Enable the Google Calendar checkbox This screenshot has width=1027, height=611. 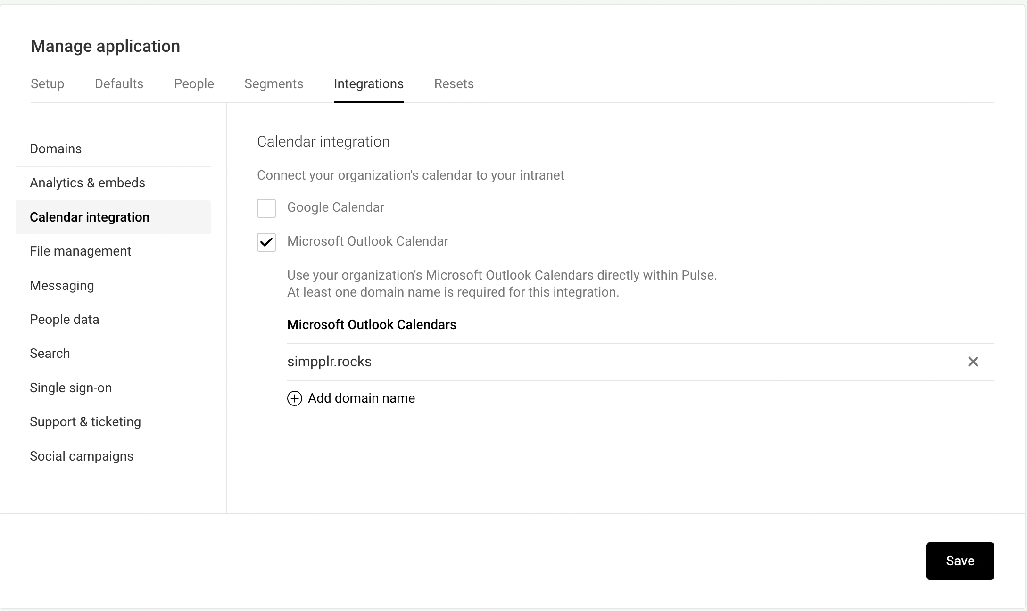tap(266, 208)
